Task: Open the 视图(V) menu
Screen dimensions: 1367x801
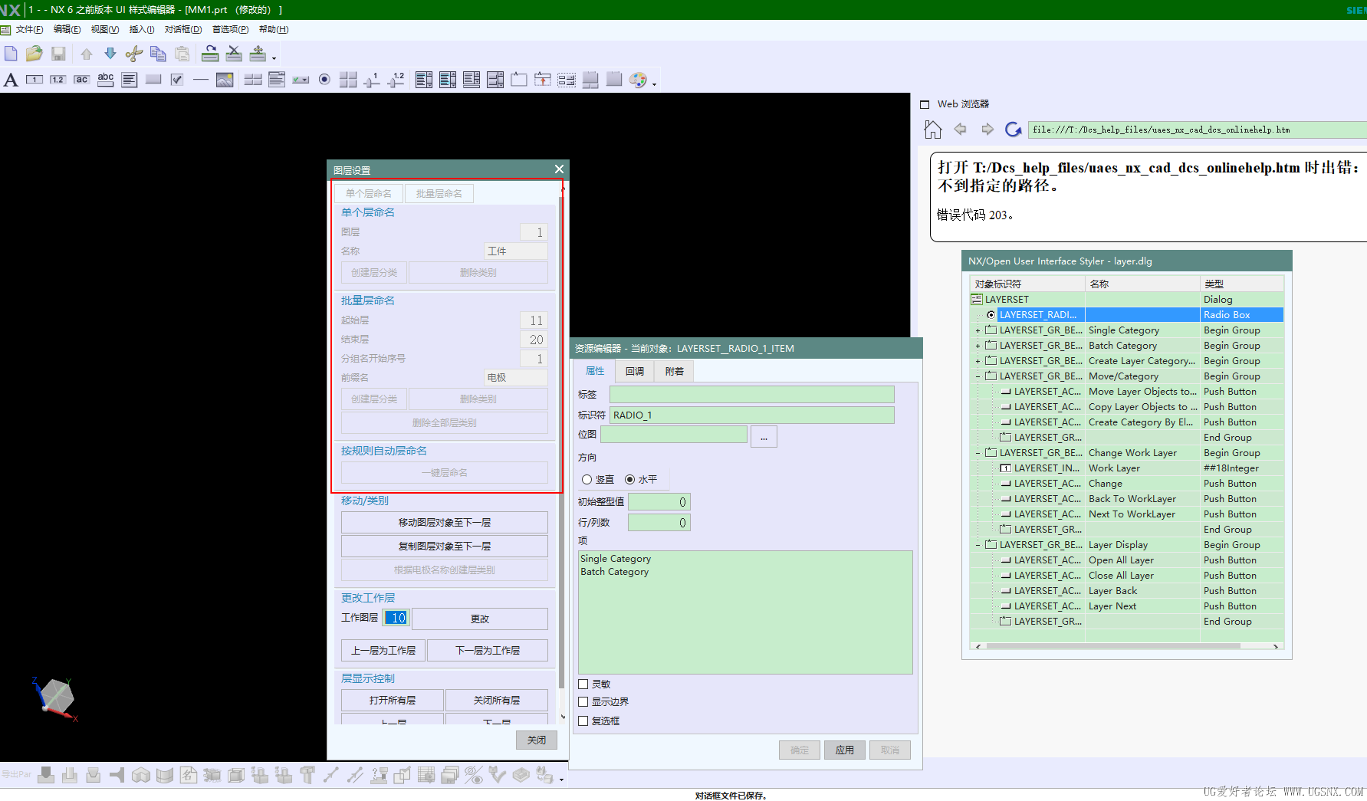Action: [105, 29]
